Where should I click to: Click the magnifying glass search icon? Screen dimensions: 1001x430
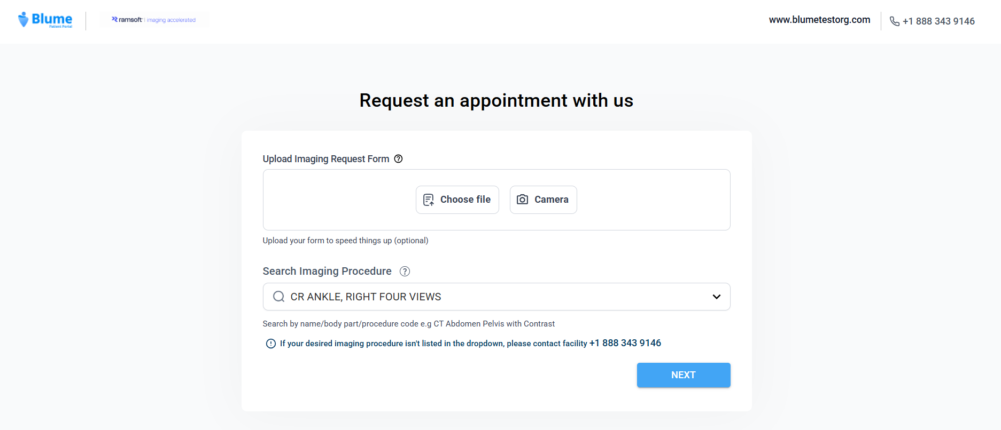(x=278, y=296)
